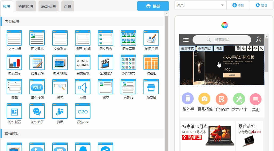This screenshot has height=151, width=274.
Task: Click the color wheel swatch above preview
Action: pyautogui.click(x=225, y=25)
